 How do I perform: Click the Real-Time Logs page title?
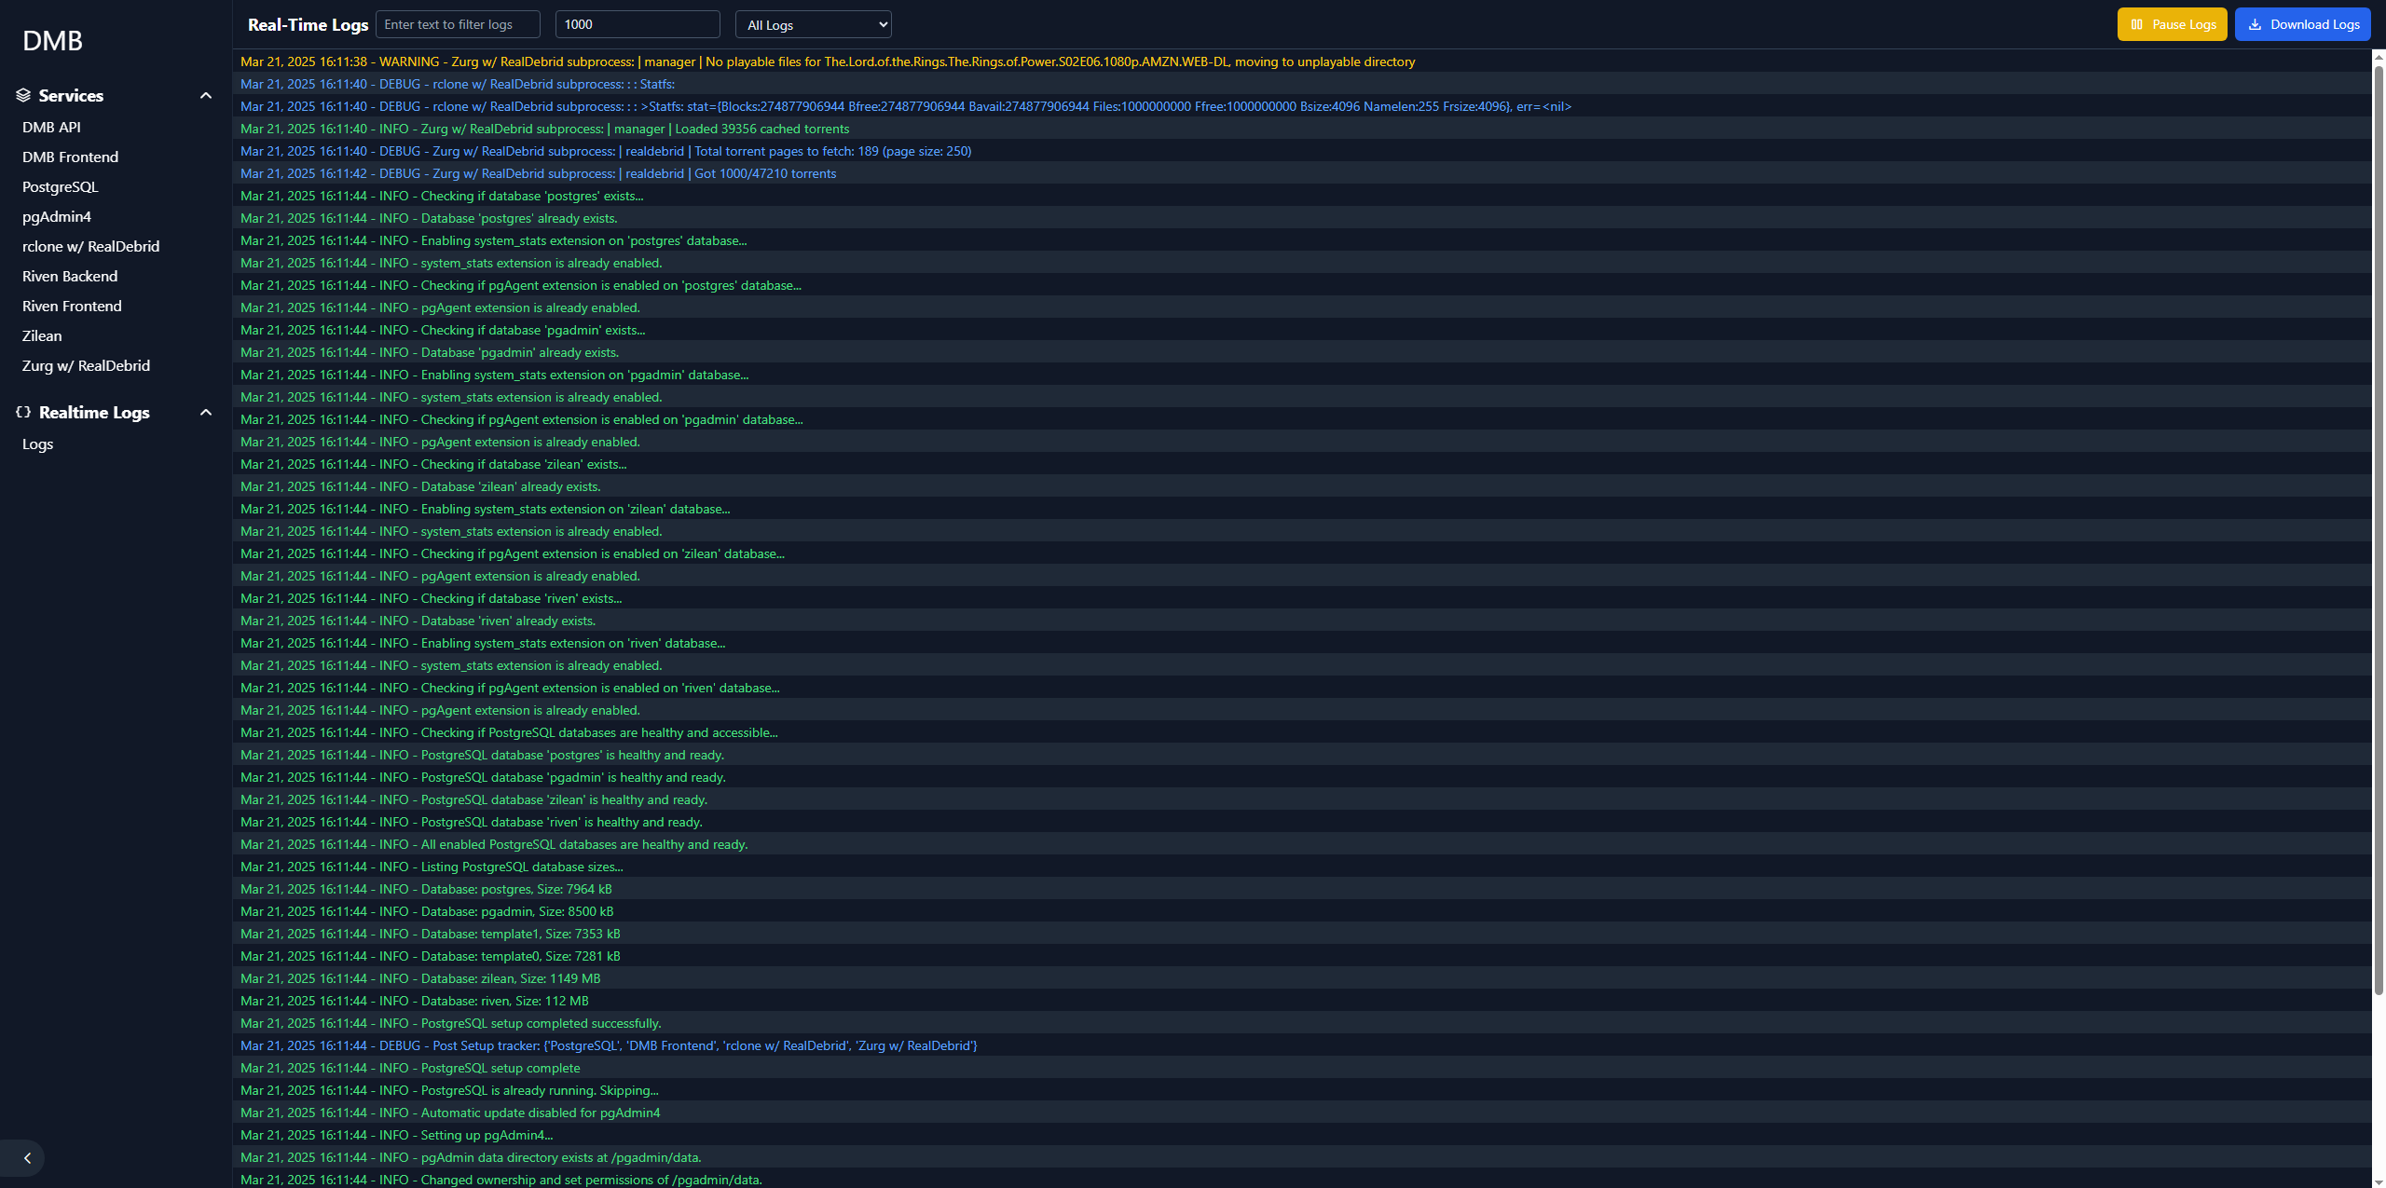pyautogui.click(x=308, y=24)
